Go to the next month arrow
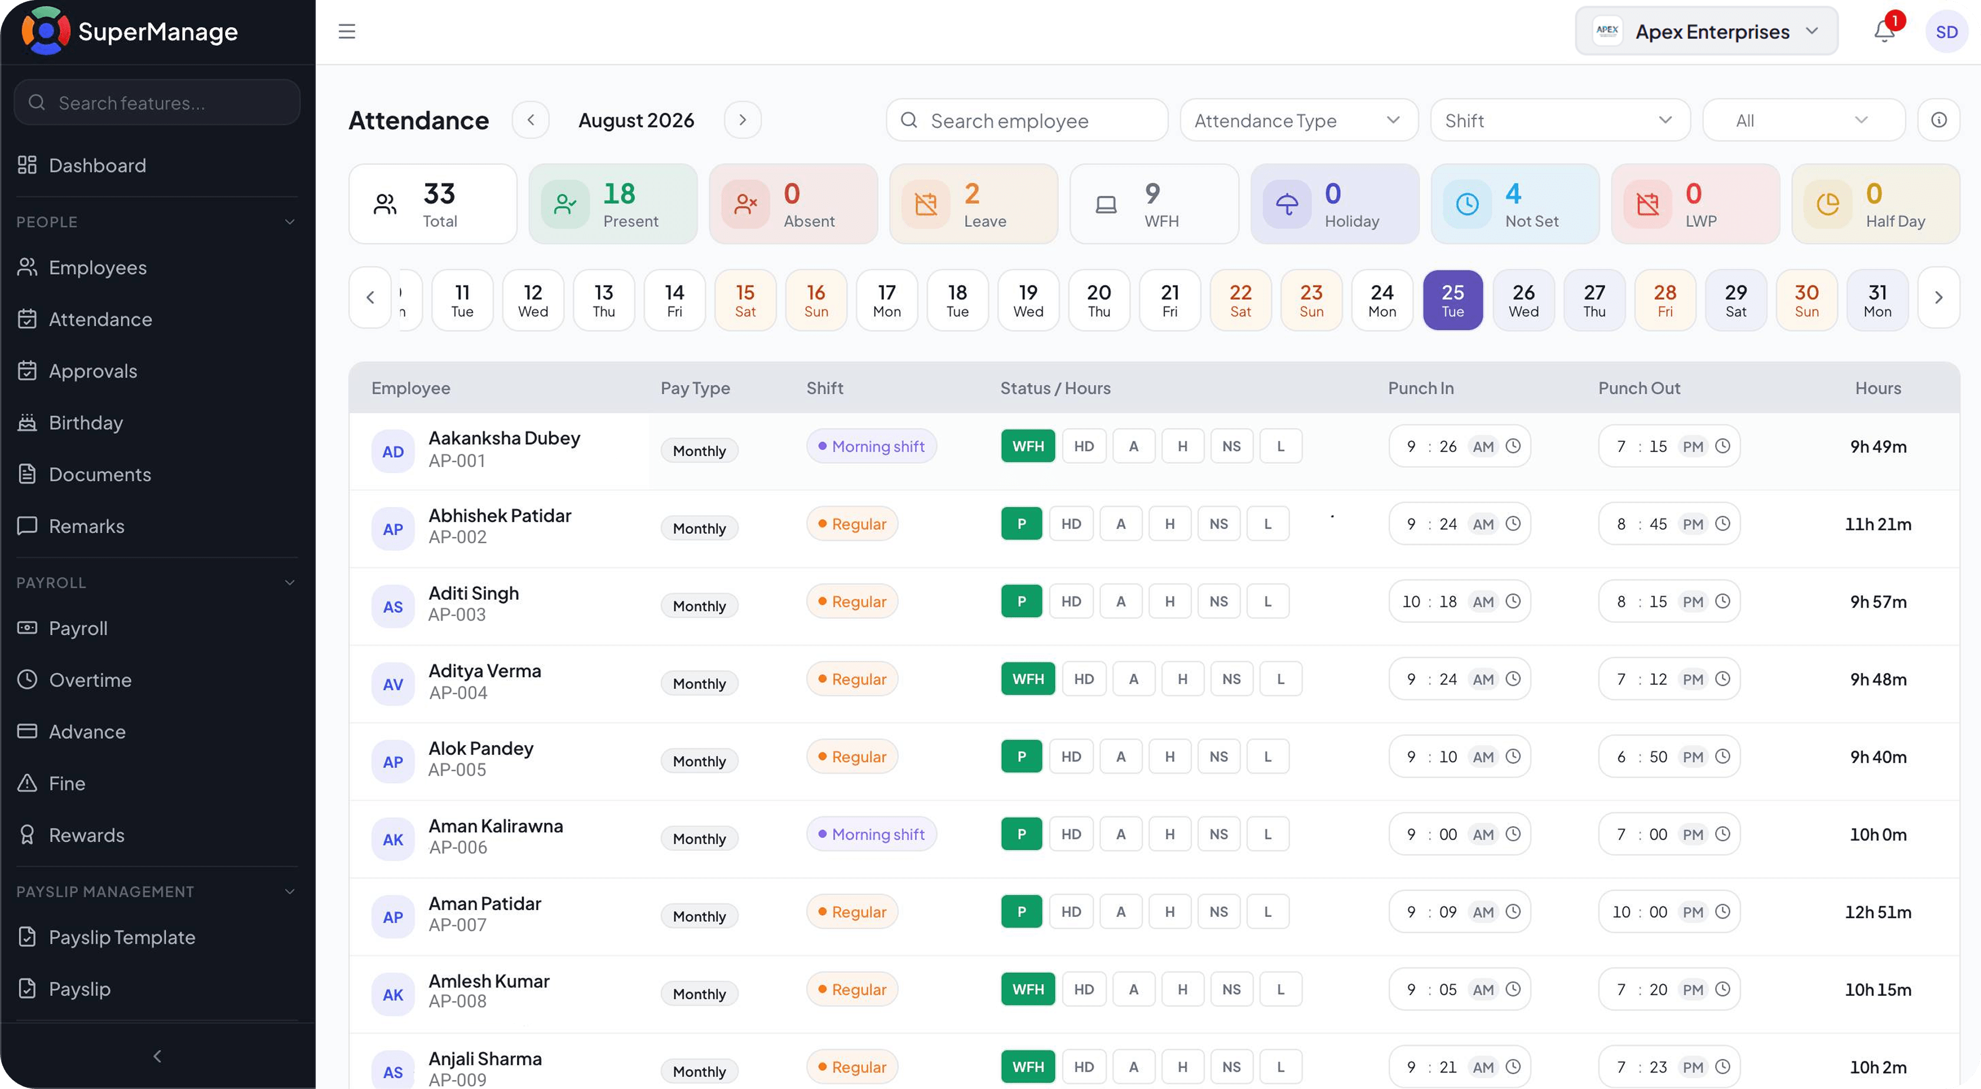 click(x=742, y=120)
